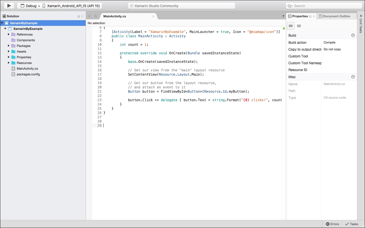Switch to categorized property view
The width and height of the screenshot is (365, 228).
click(290, 26)
